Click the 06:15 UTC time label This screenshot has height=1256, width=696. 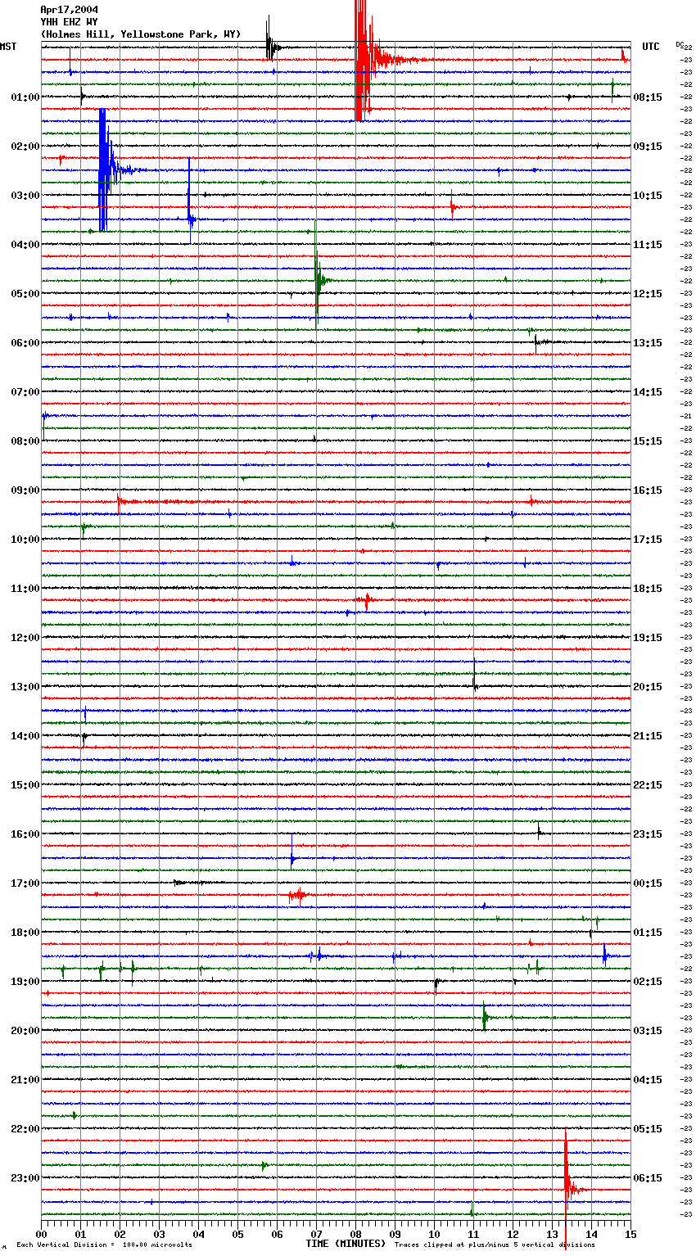tap(648, 1178)
